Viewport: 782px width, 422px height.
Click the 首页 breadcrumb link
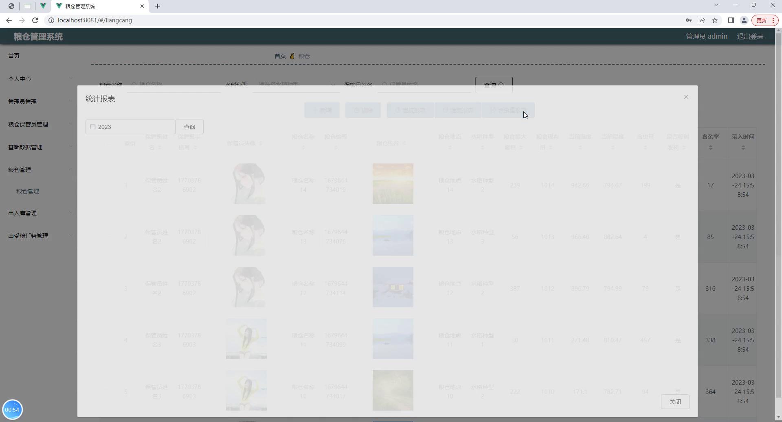click(x=280, y=56)
